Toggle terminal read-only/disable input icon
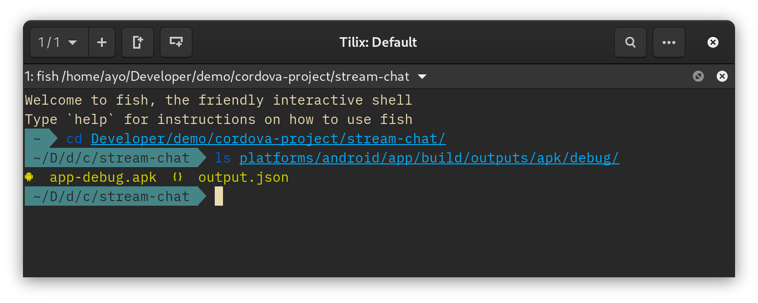 [x=698, y=76]
